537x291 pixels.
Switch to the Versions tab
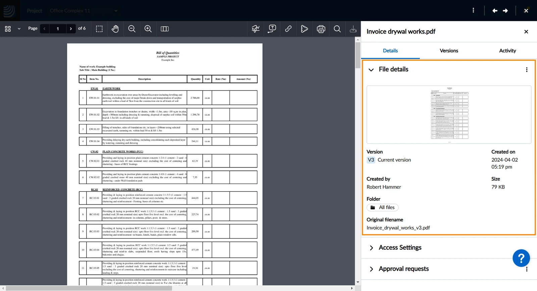(x=449, y=51)
